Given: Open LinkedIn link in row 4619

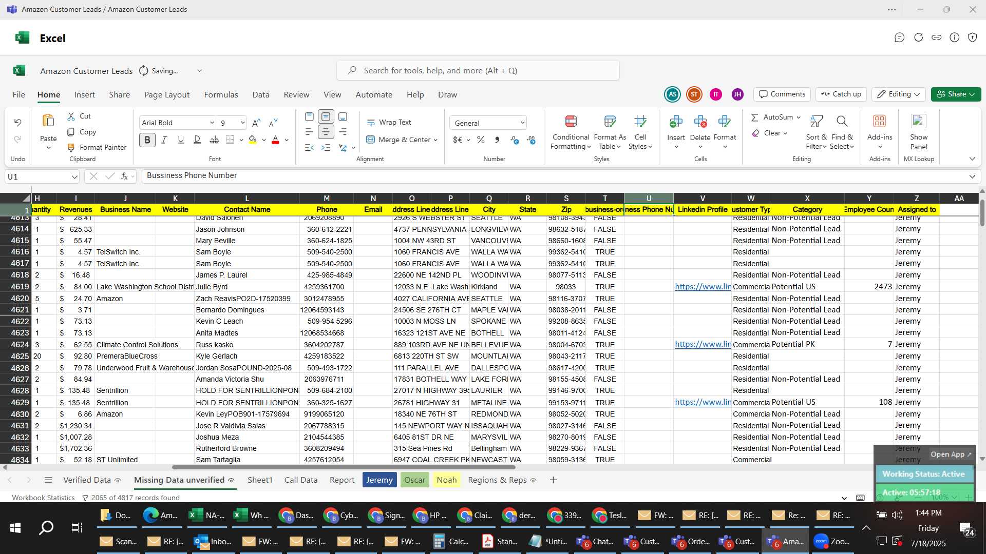Looking at the screenshot, I should (x=703, y=287).
